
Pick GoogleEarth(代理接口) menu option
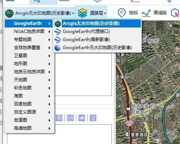point(86,32)
